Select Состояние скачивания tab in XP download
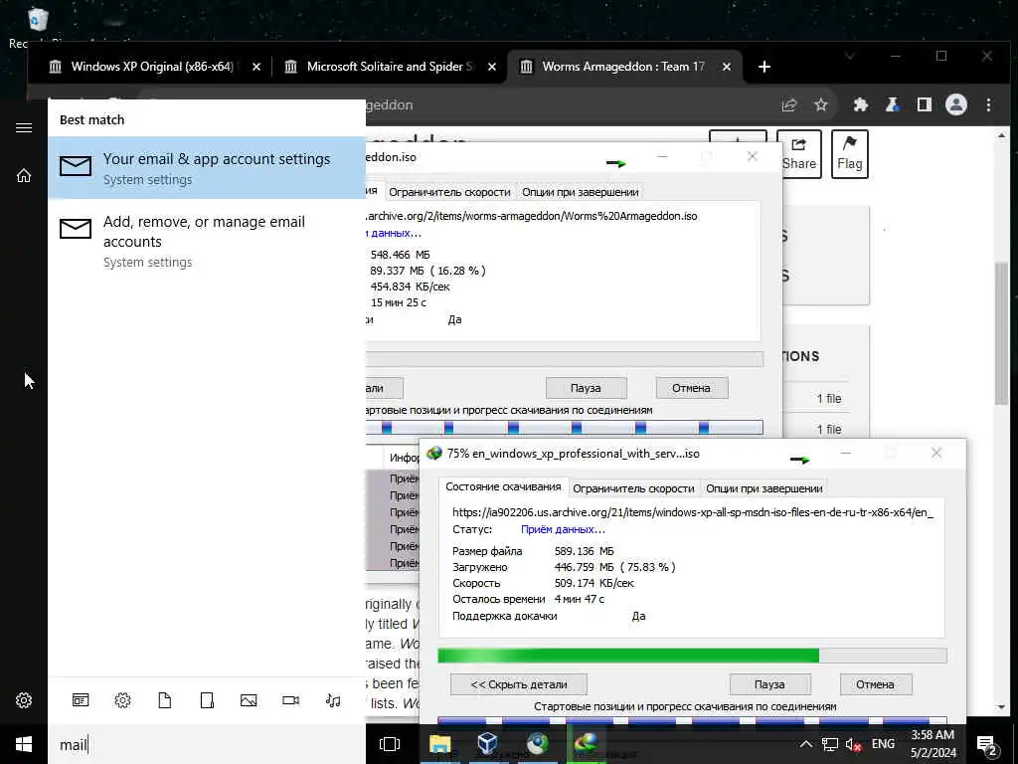Viewport: 1018px width, 764px height. 503,486
